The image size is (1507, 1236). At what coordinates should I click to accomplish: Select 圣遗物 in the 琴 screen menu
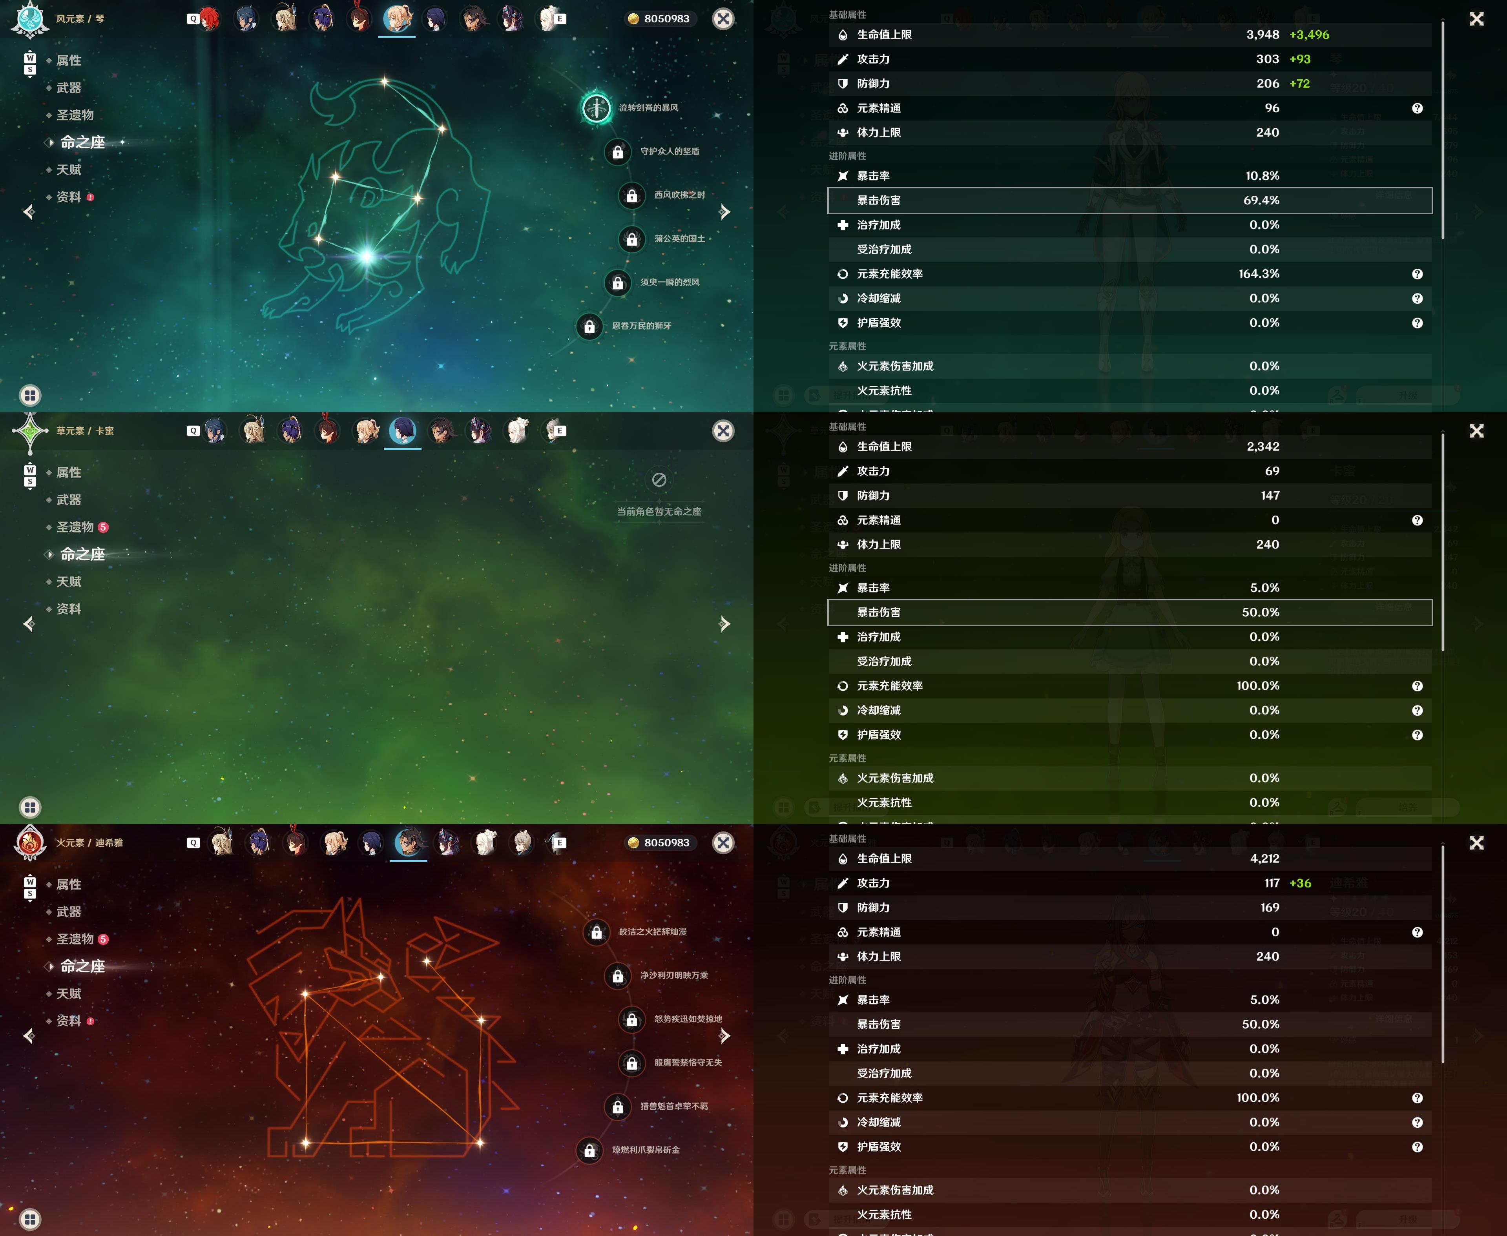75,115
